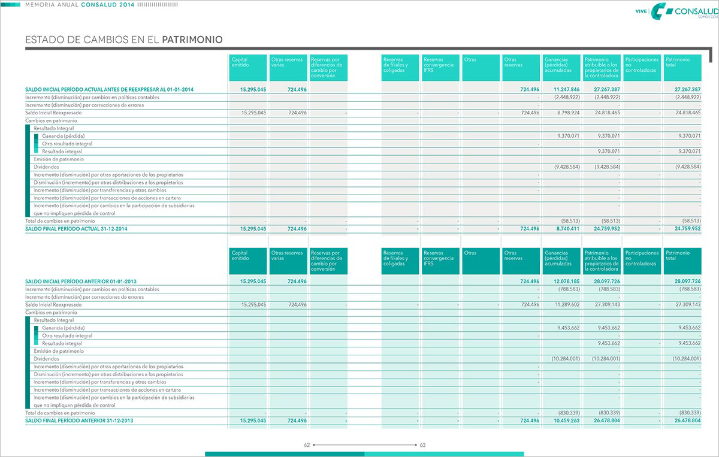719x457 pixels.
Task: Select the value 10.459.263
Action: tap(567, 420)
